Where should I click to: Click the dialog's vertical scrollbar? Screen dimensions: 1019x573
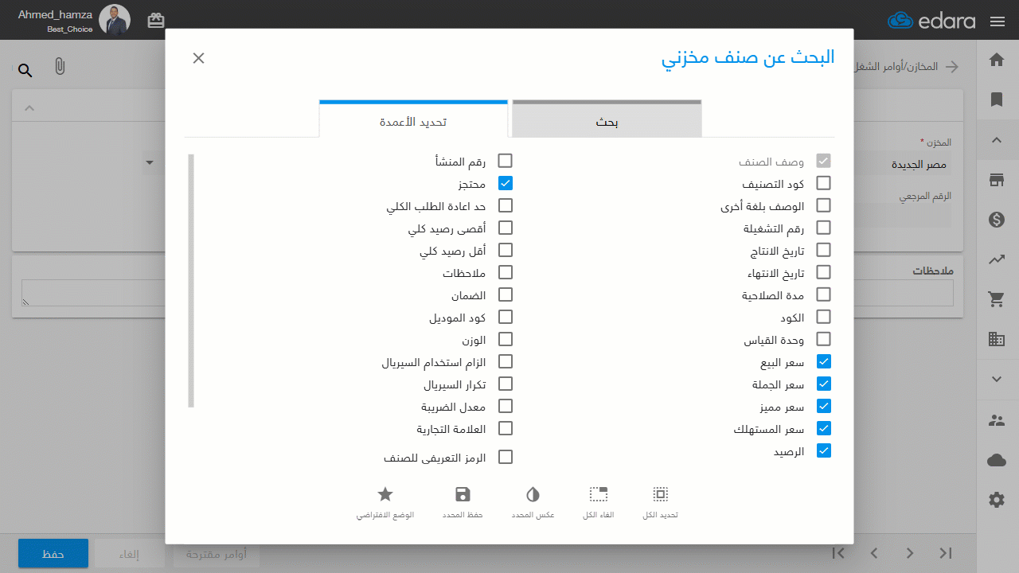(x=191, y=281)
